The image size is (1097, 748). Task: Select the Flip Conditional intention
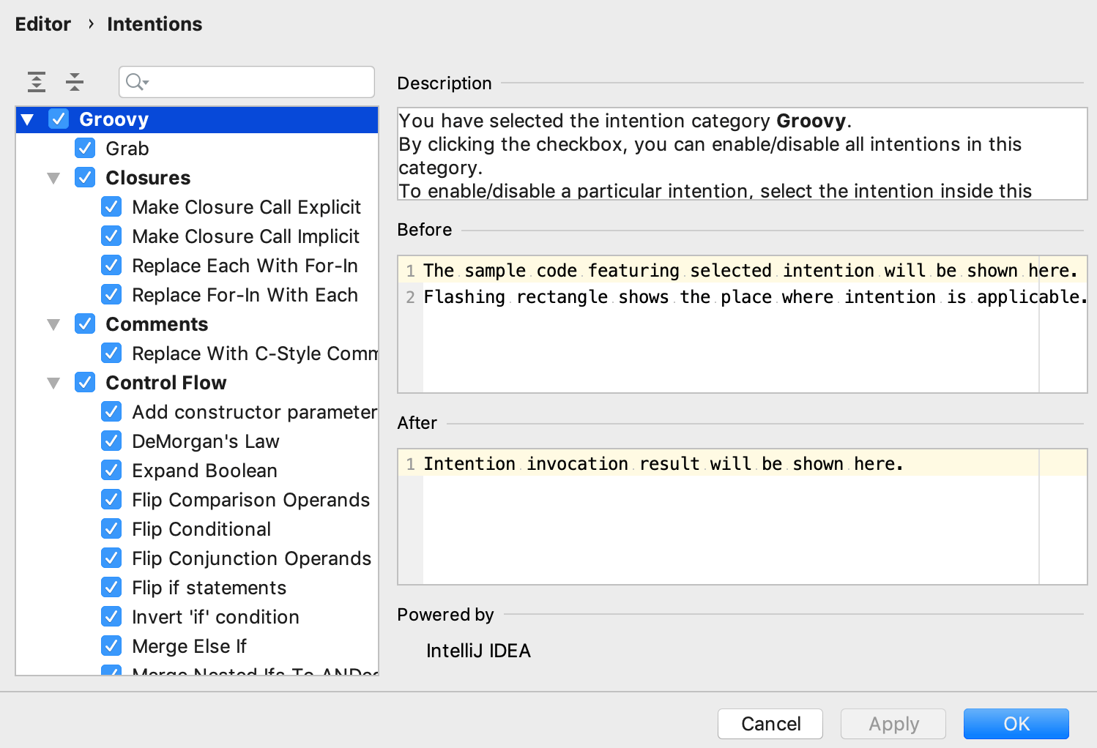[x=201, y=528]
